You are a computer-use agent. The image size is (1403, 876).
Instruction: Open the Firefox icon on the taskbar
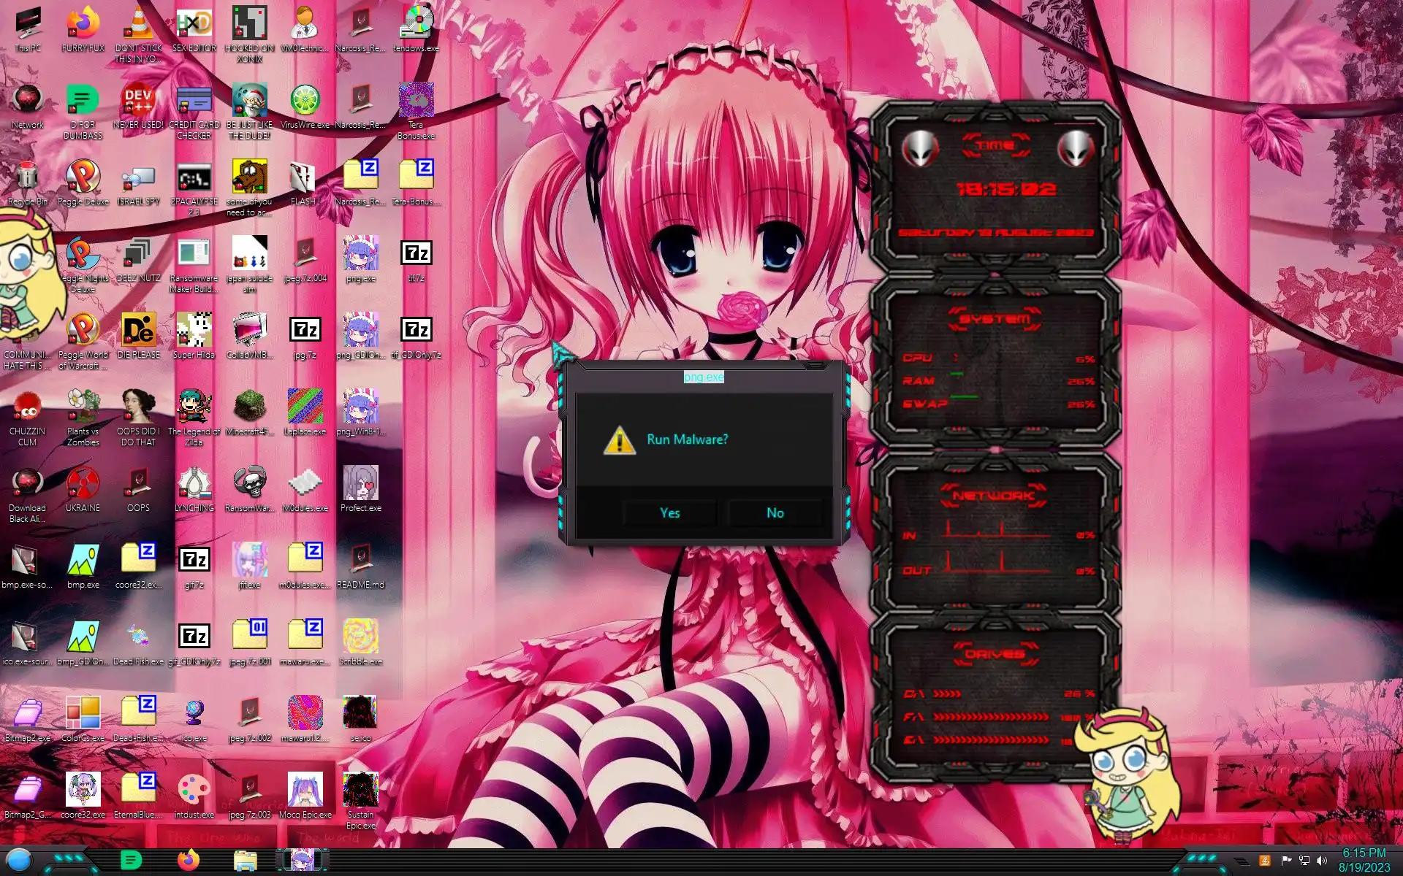[189, 860]
